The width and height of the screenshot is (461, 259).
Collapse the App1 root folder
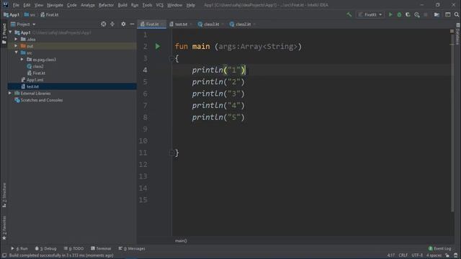11,32
